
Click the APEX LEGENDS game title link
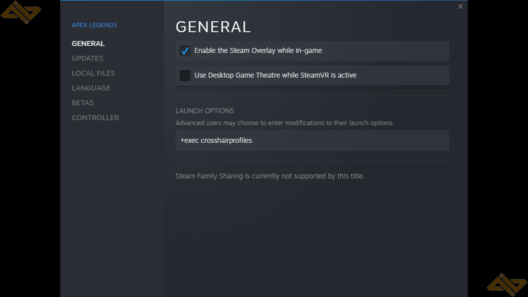click(x=94, y=25)
